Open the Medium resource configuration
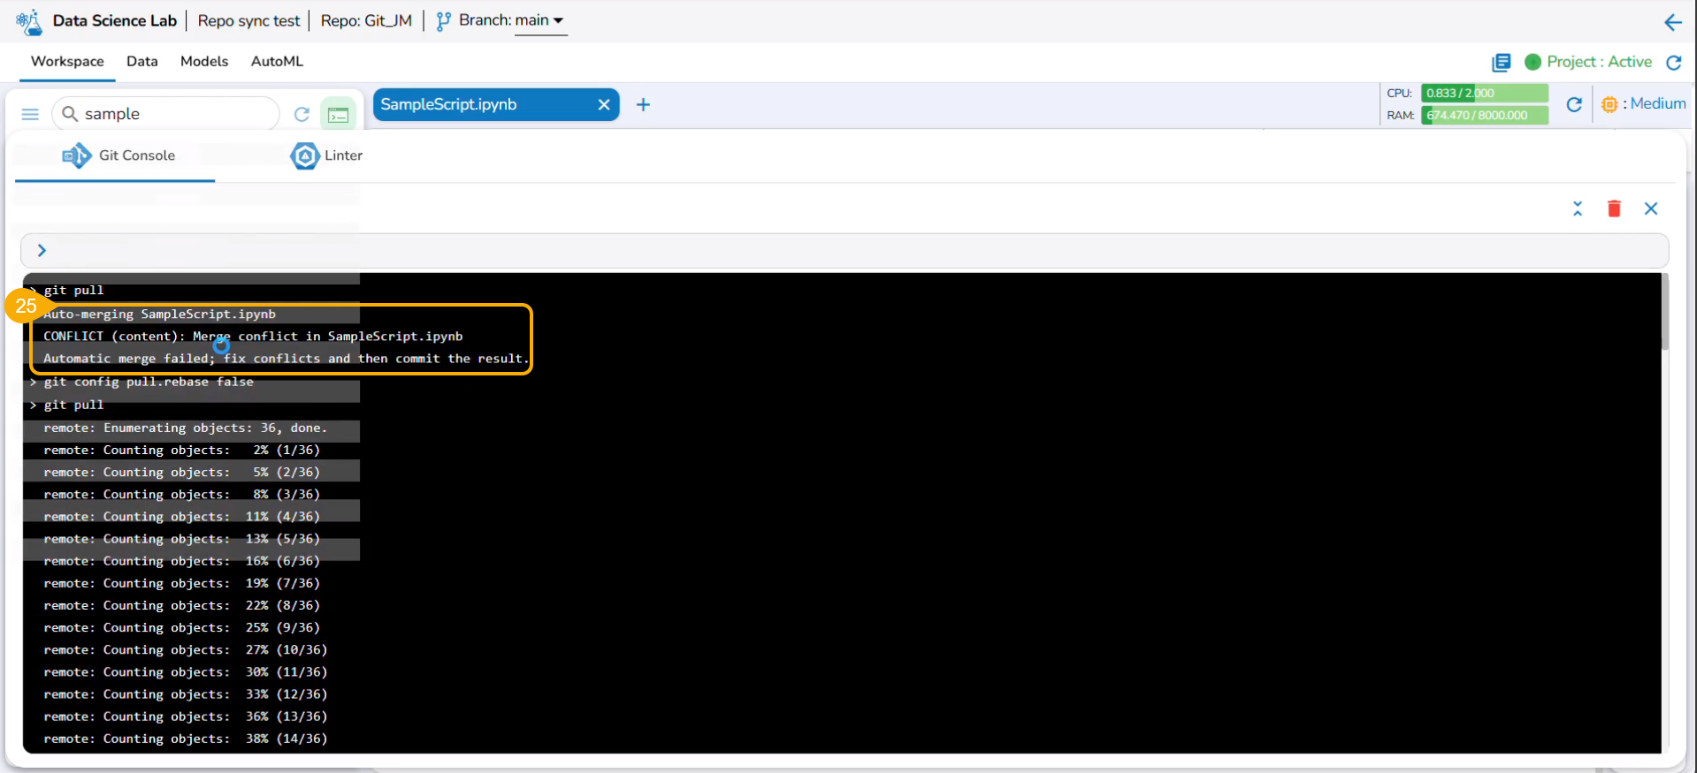The height and width of the screenshot is (773, 1697). (x=1643, y=103)
